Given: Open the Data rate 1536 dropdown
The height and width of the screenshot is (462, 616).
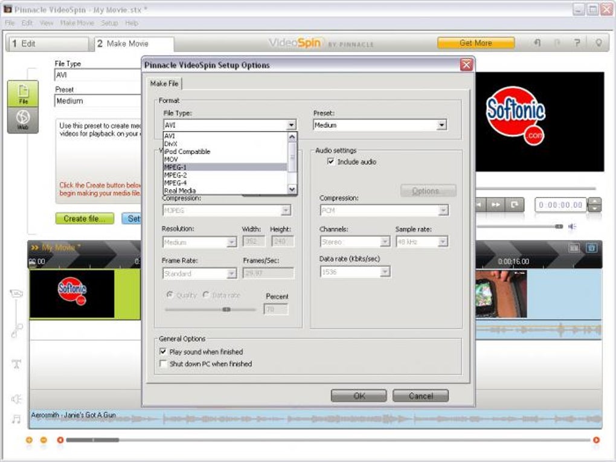Looking at the screenshot, I should tap(385, 272).
